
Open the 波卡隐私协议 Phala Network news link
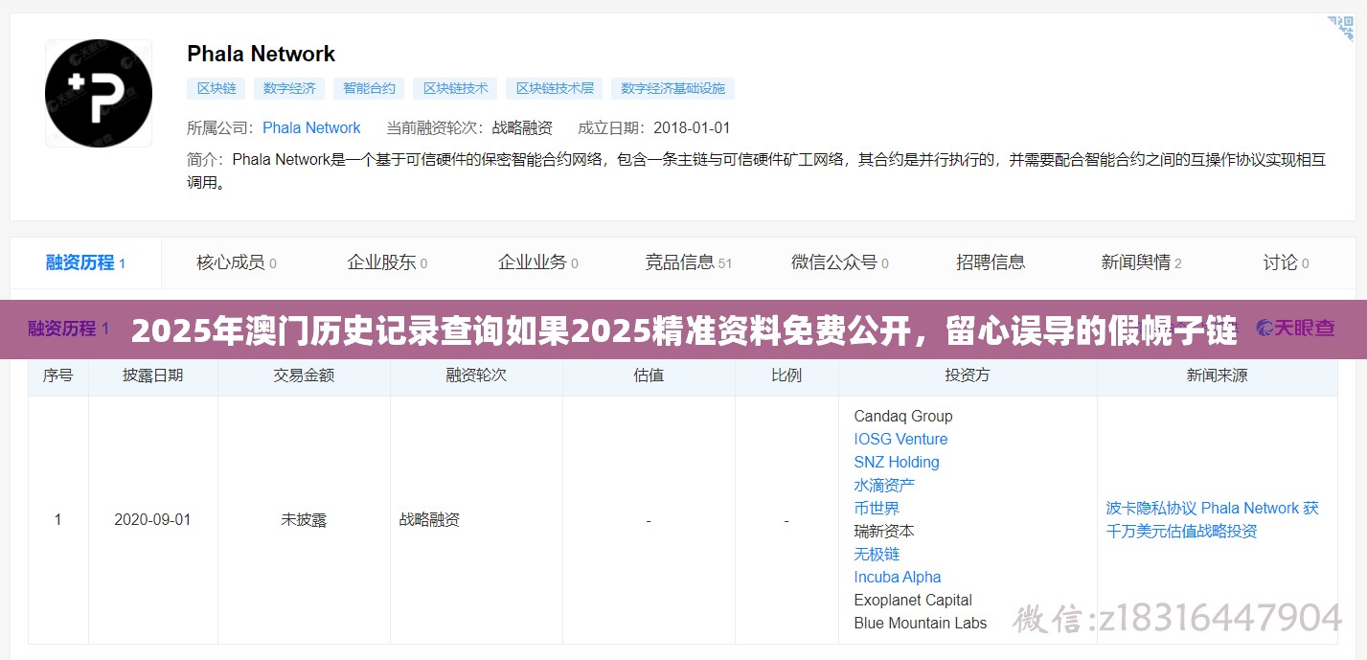click(x=1212, y=519)
